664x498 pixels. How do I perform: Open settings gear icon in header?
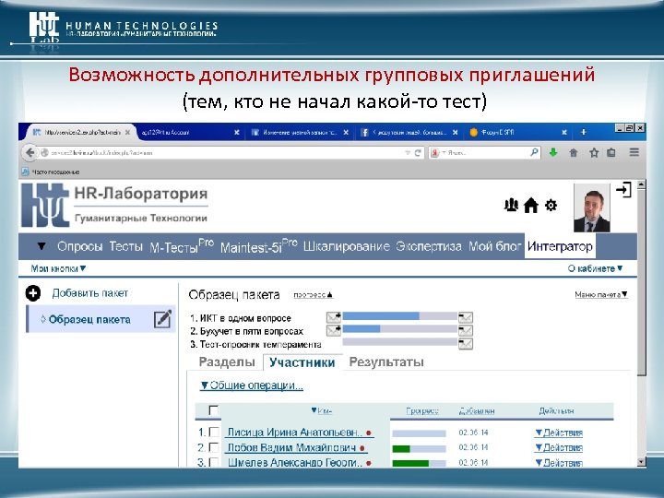pyautogui.click(x=551, y=206)
